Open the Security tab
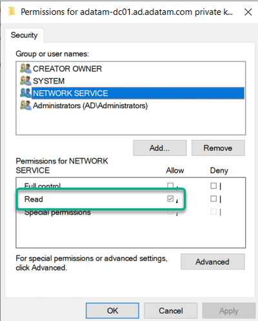 [x=24, y=35]
